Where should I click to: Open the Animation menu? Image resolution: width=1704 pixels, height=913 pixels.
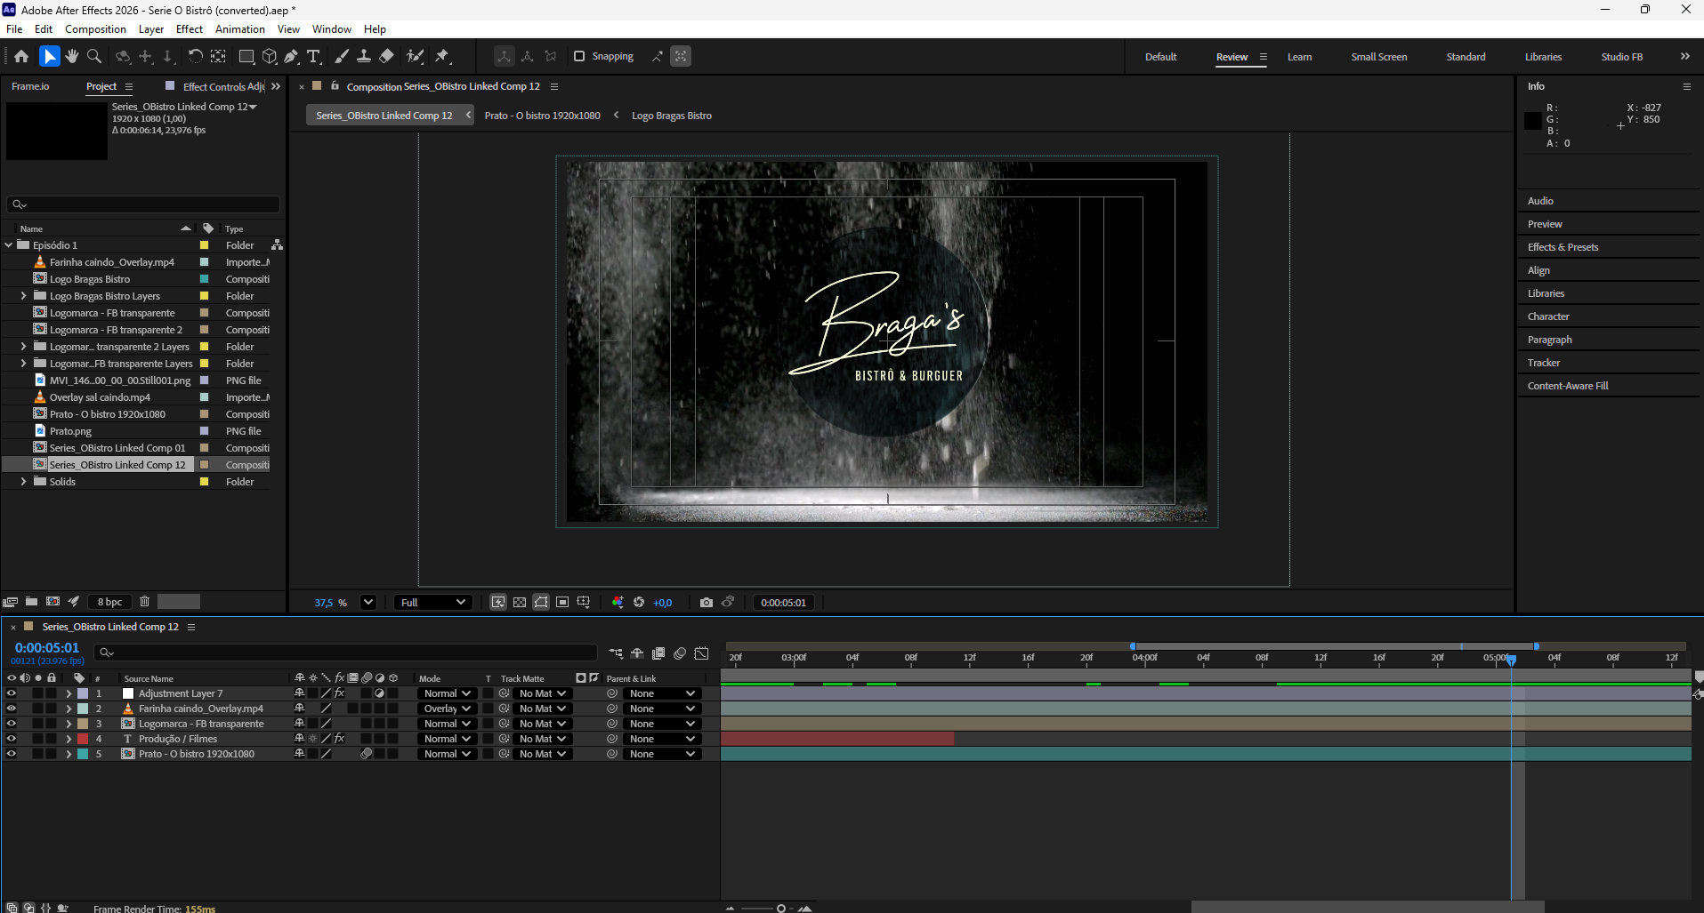[239, 28]
